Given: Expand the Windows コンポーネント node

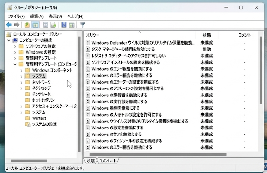Looking at the screenshot, I should 21,70.
